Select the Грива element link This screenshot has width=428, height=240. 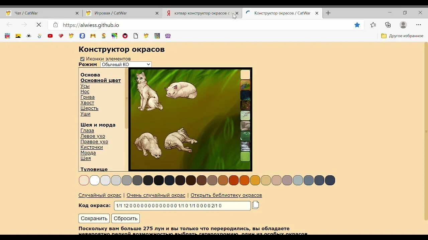click(88, 97)
